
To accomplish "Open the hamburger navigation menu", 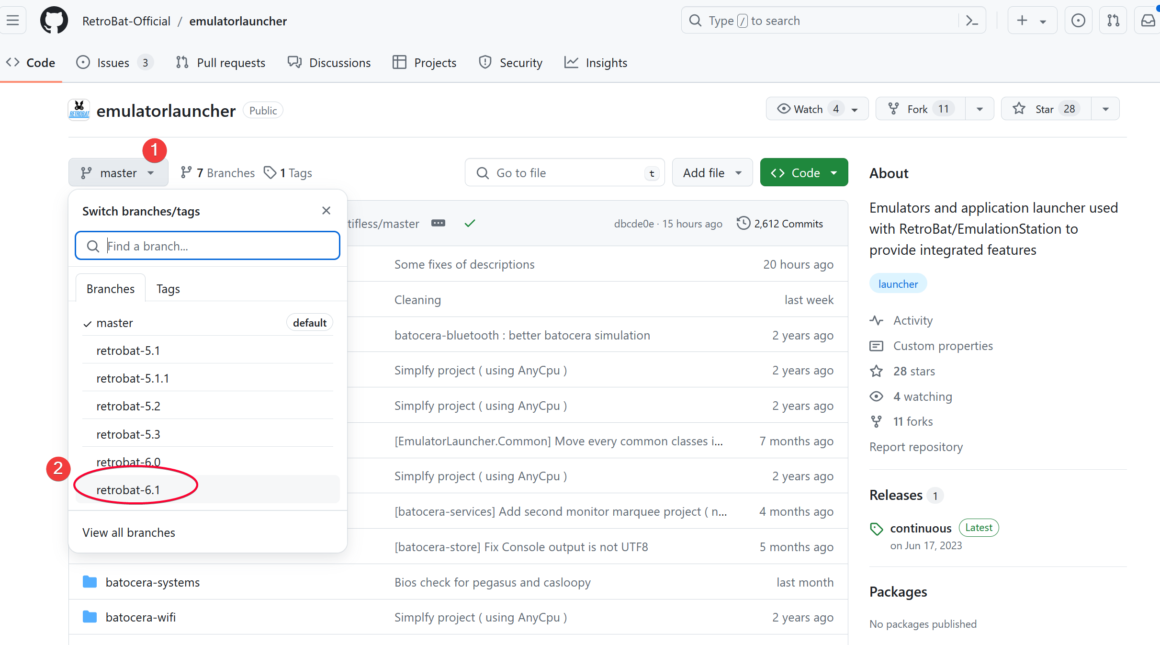I will (13, 21).
